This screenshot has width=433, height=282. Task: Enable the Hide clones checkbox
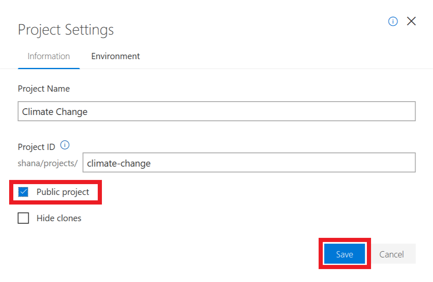pyautogui.click(x=23, y=218)
